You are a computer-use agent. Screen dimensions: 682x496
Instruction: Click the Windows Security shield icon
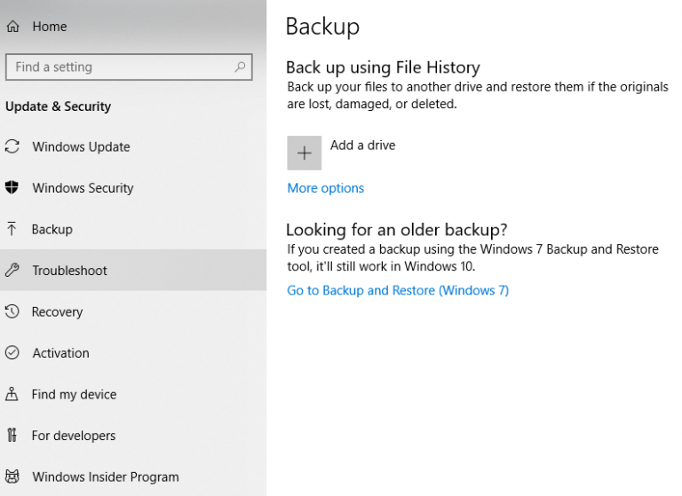click(x=12, y=188)
